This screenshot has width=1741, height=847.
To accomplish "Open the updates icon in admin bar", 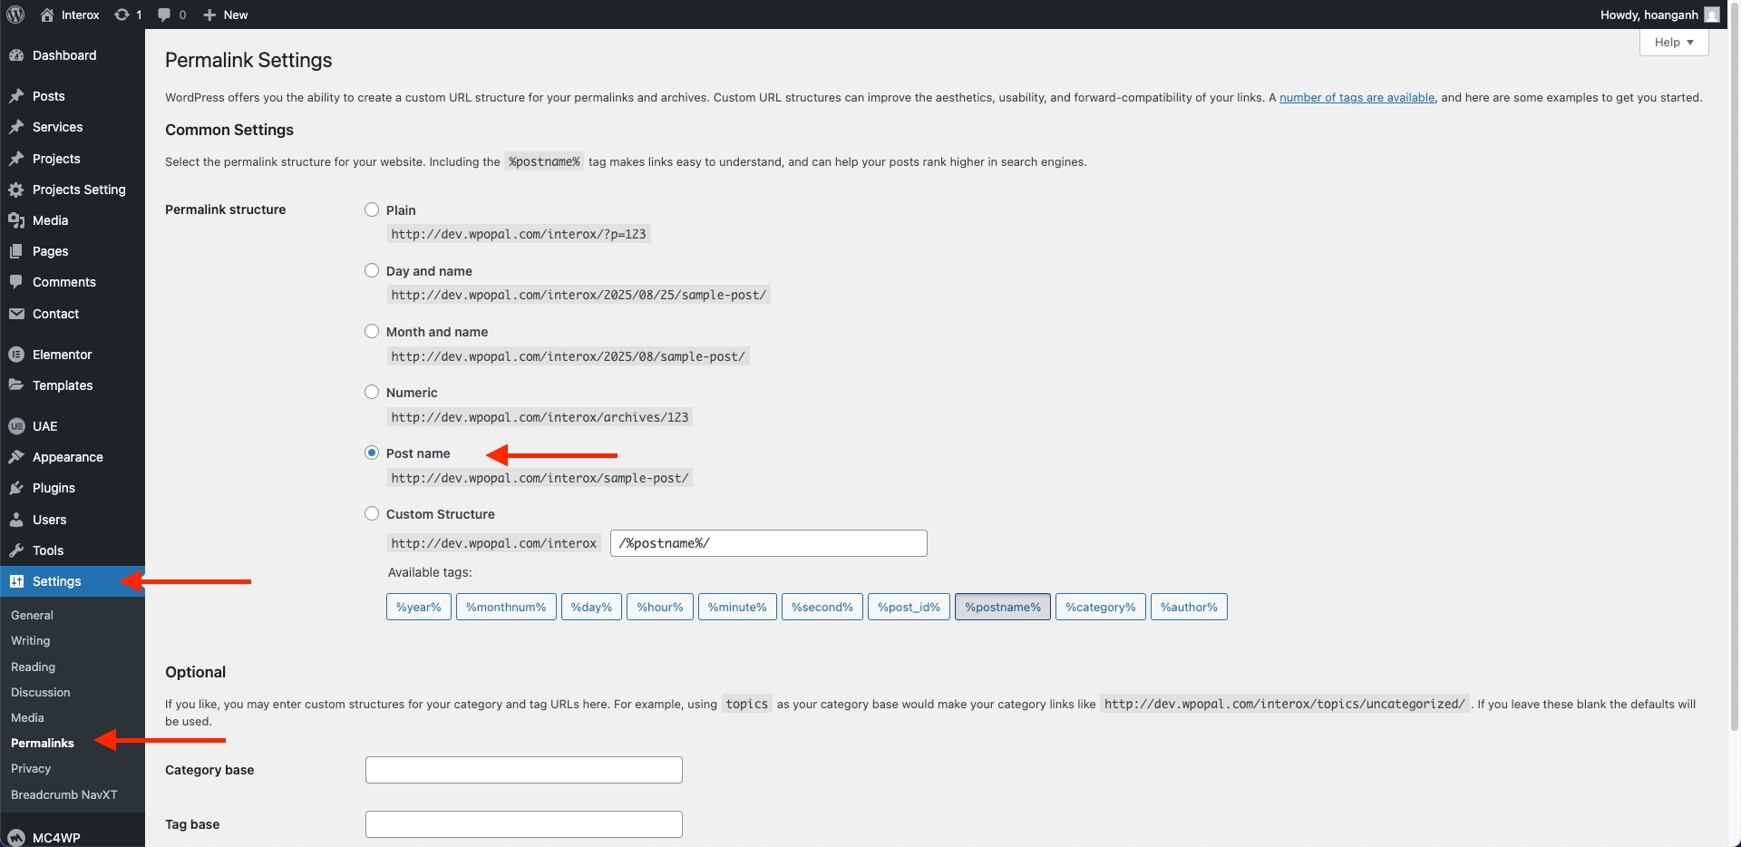I will tap(122, 15).
